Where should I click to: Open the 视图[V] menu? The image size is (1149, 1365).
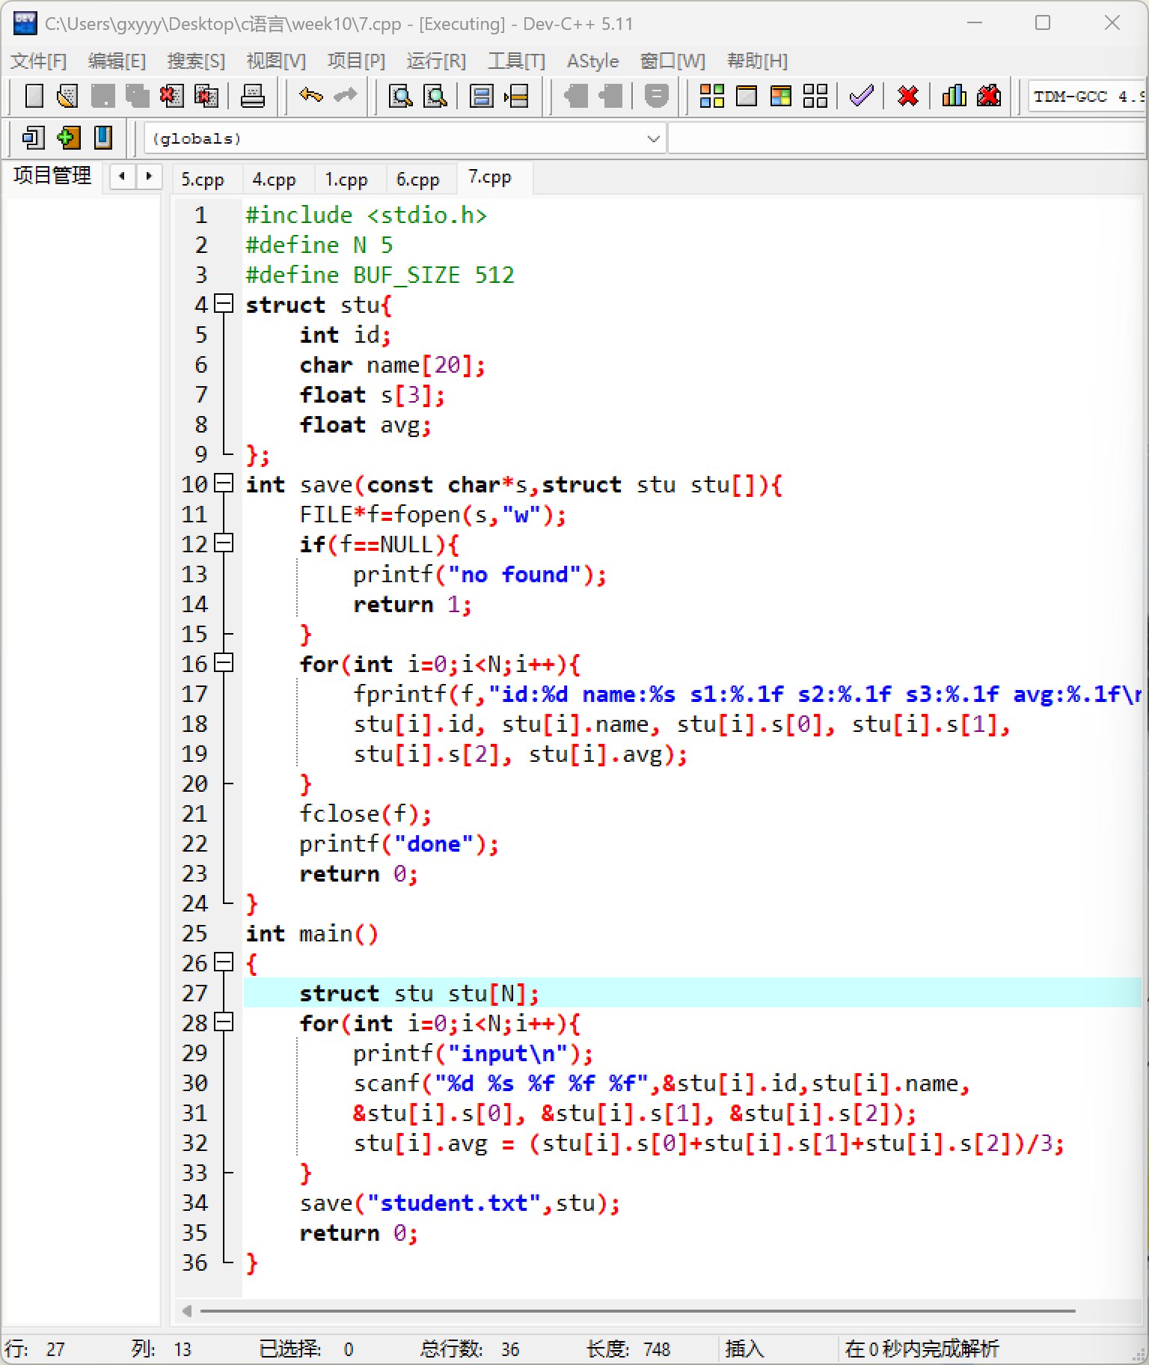click(276, 61)
